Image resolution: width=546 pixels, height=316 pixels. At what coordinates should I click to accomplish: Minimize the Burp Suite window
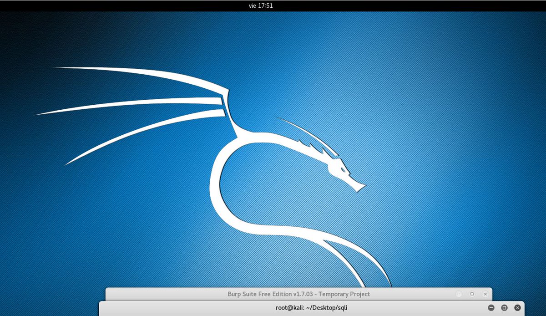coord(459,294)
